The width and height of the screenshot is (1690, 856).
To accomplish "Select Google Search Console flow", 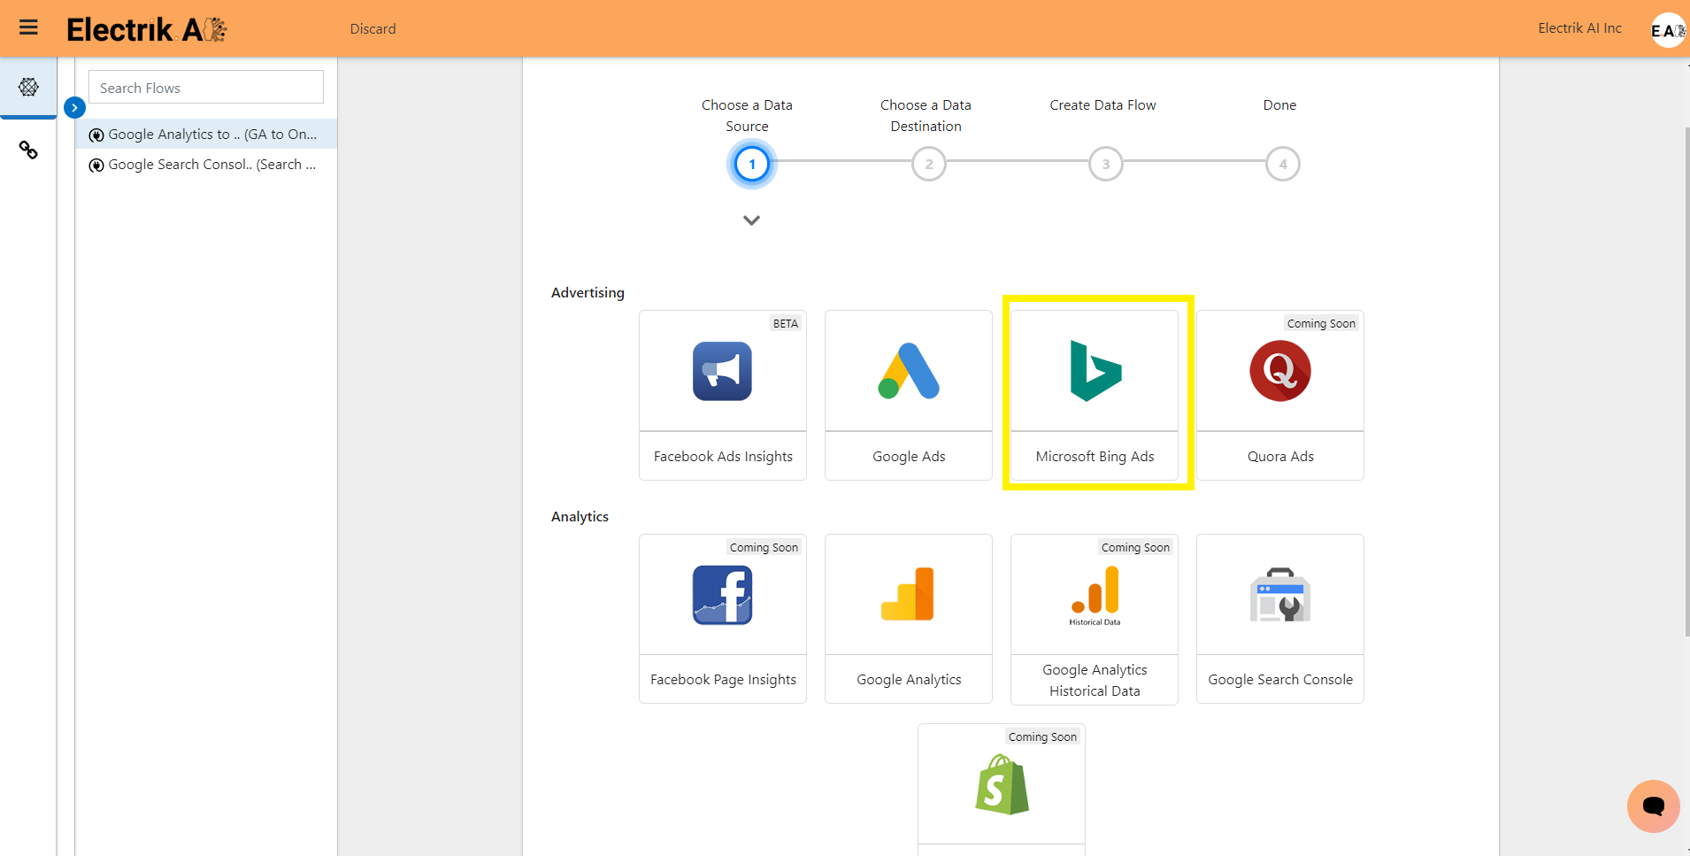I will point(205,165).
